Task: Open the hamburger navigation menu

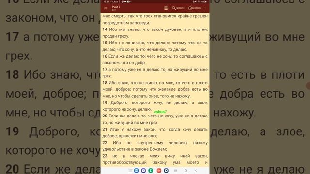Action: tap(106, 8)
